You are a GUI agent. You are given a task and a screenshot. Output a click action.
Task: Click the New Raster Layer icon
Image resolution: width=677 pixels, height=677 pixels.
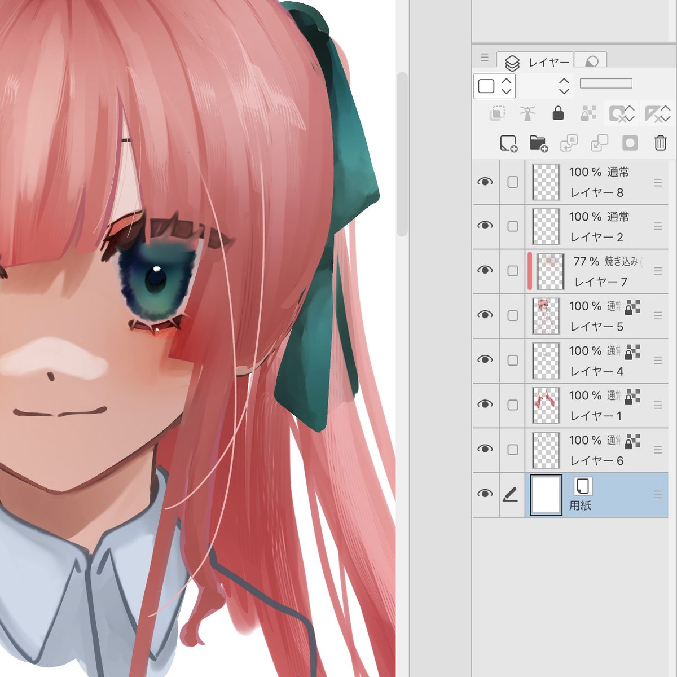[x=508, y=143]
